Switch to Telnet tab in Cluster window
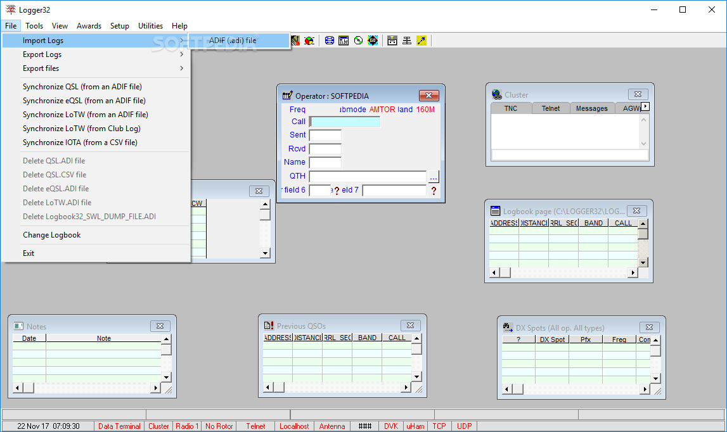This screenshot has height=432, width=727. [551, 108]
